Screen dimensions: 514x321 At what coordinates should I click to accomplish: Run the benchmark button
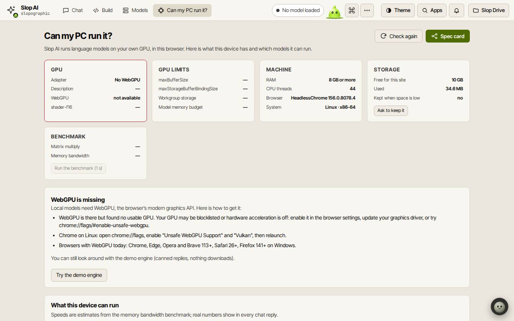tap(78, 169)
